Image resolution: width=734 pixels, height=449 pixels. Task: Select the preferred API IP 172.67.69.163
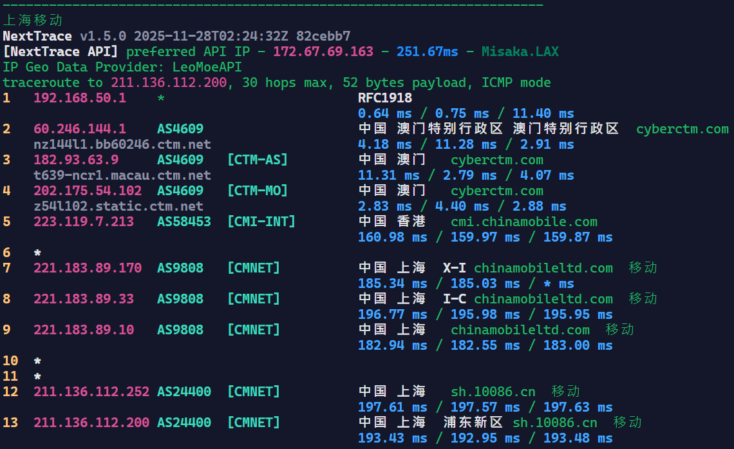click(x=323, y=52)
